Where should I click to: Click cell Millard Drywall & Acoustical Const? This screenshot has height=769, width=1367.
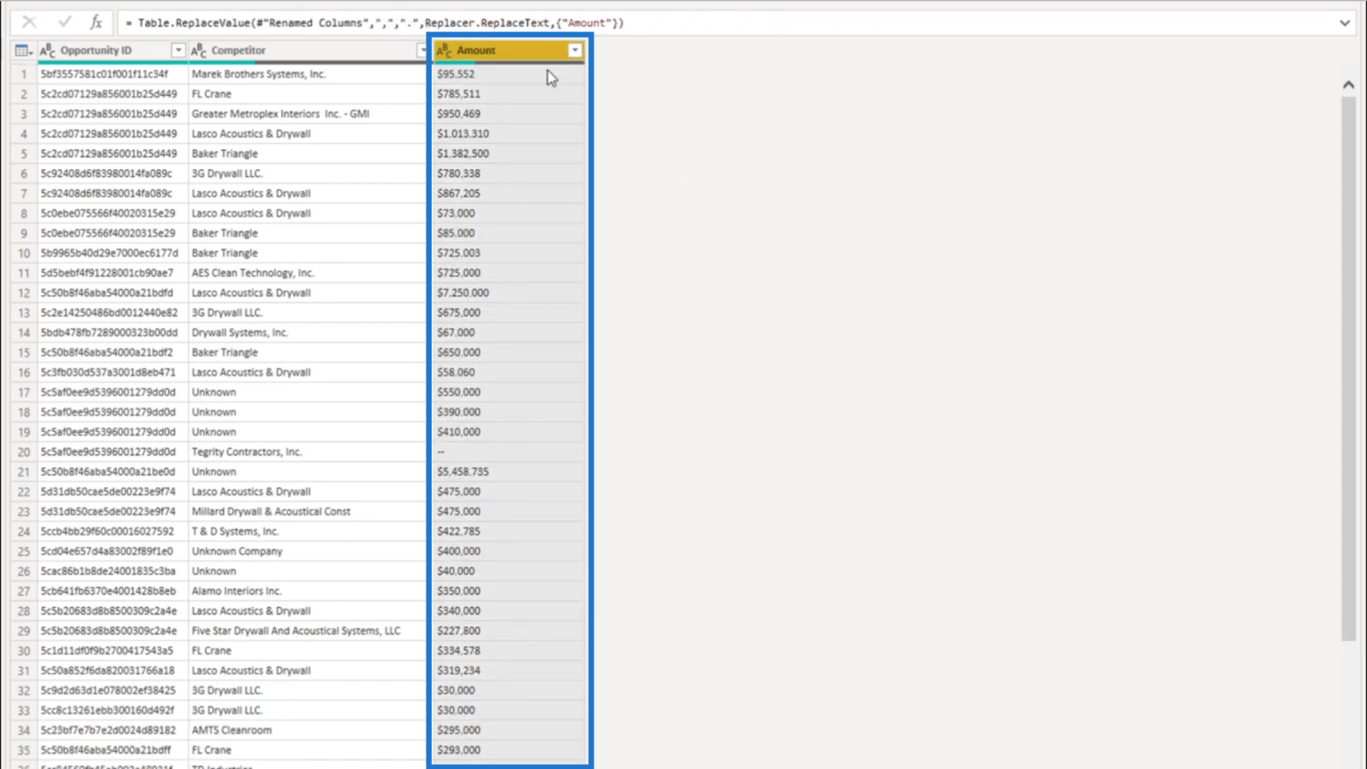pos(271,512)
